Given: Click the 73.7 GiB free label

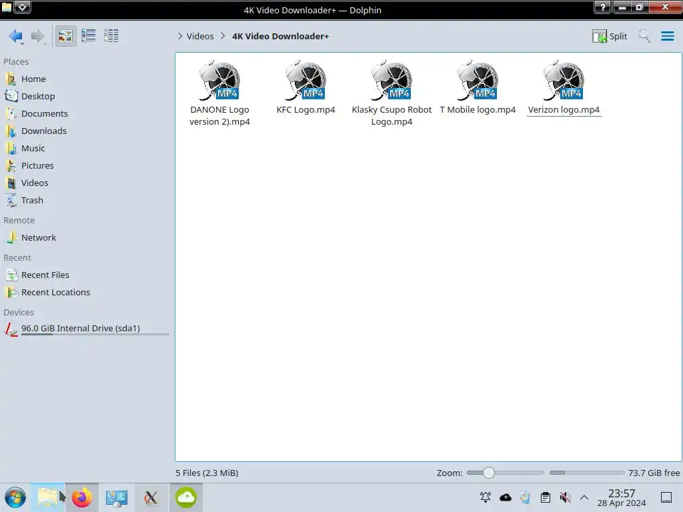Looking at the screenshot, I should (654, 473).
